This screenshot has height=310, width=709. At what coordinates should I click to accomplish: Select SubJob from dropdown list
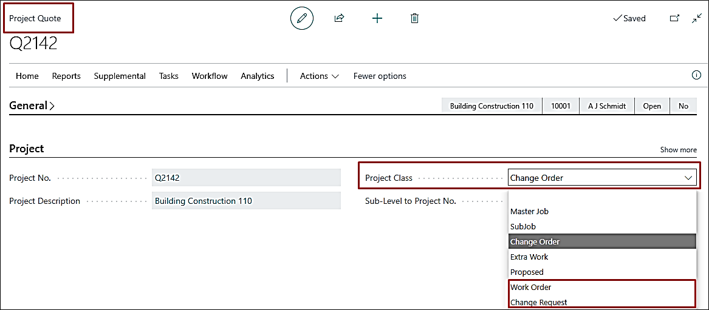coord(602,226)
